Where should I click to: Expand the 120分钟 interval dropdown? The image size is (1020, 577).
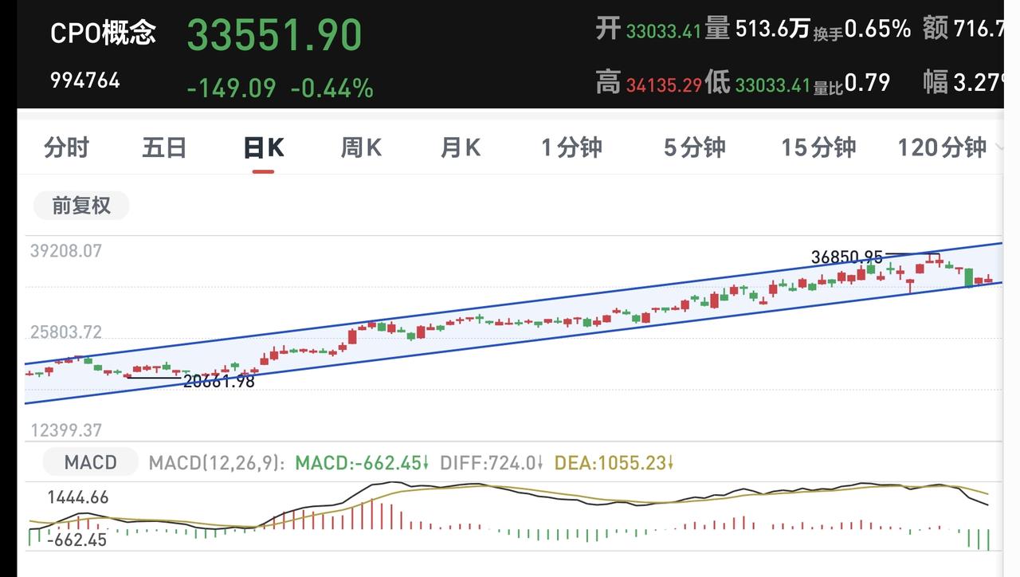(948, 147)
